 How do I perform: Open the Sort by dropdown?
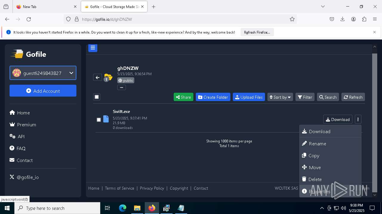pyautogui.click(x=280, y=97)
